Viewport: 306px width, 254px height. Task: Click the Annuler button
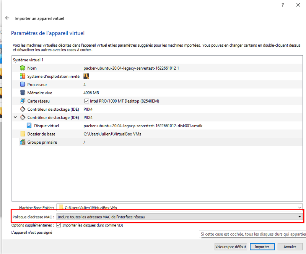click(x=290, y=247)
